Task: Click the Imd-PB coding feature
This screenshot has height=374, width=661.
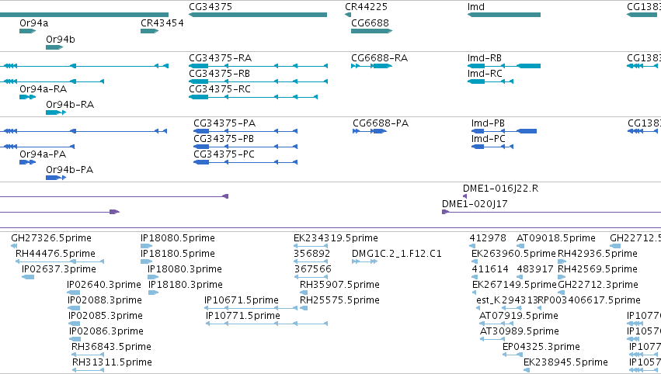Action: 504,131
